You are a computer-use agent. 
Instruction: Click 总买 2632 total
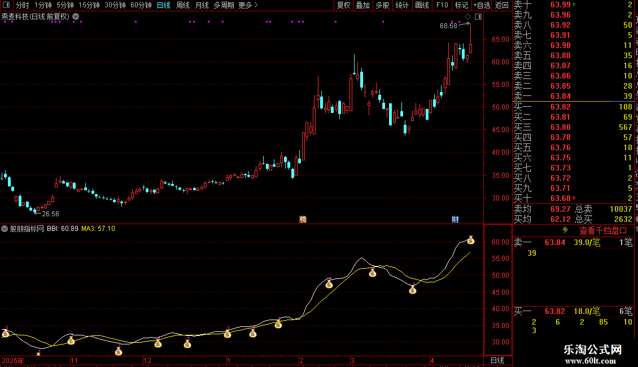[604, 219]
